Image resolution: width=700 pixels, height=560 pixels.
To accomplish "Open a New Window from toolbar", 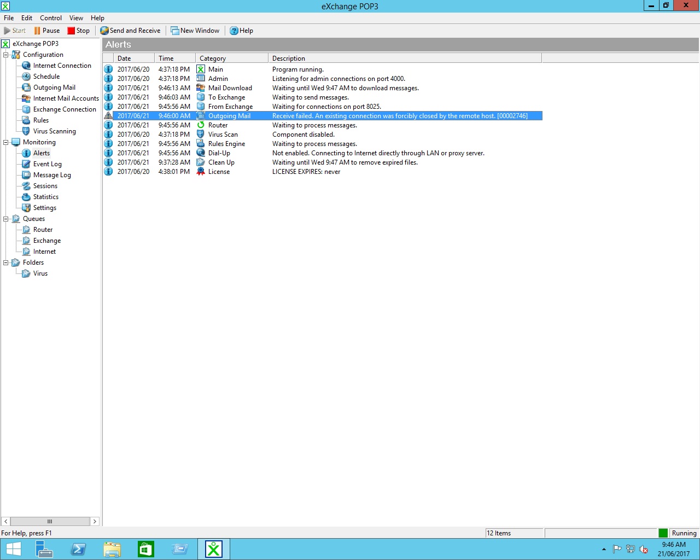I will coord(195,31).
